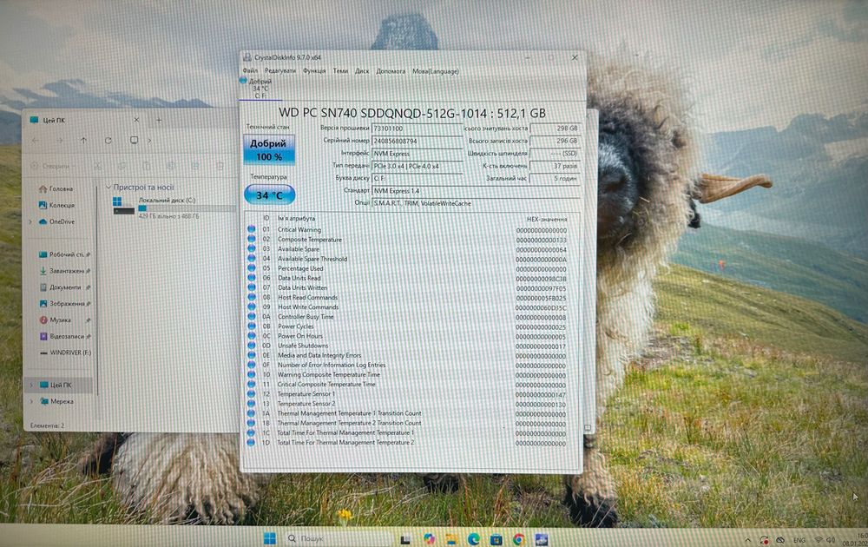
Task: Click the Добрий 100 % health status button
Action: [x=269, y=150]
